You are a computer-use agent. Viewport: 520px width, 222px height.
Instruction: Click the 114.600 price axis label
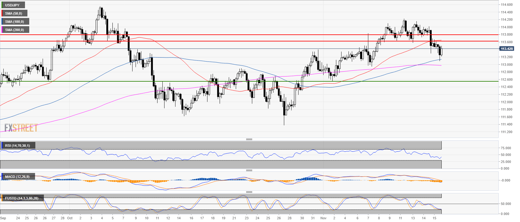(x=507, y=5)
